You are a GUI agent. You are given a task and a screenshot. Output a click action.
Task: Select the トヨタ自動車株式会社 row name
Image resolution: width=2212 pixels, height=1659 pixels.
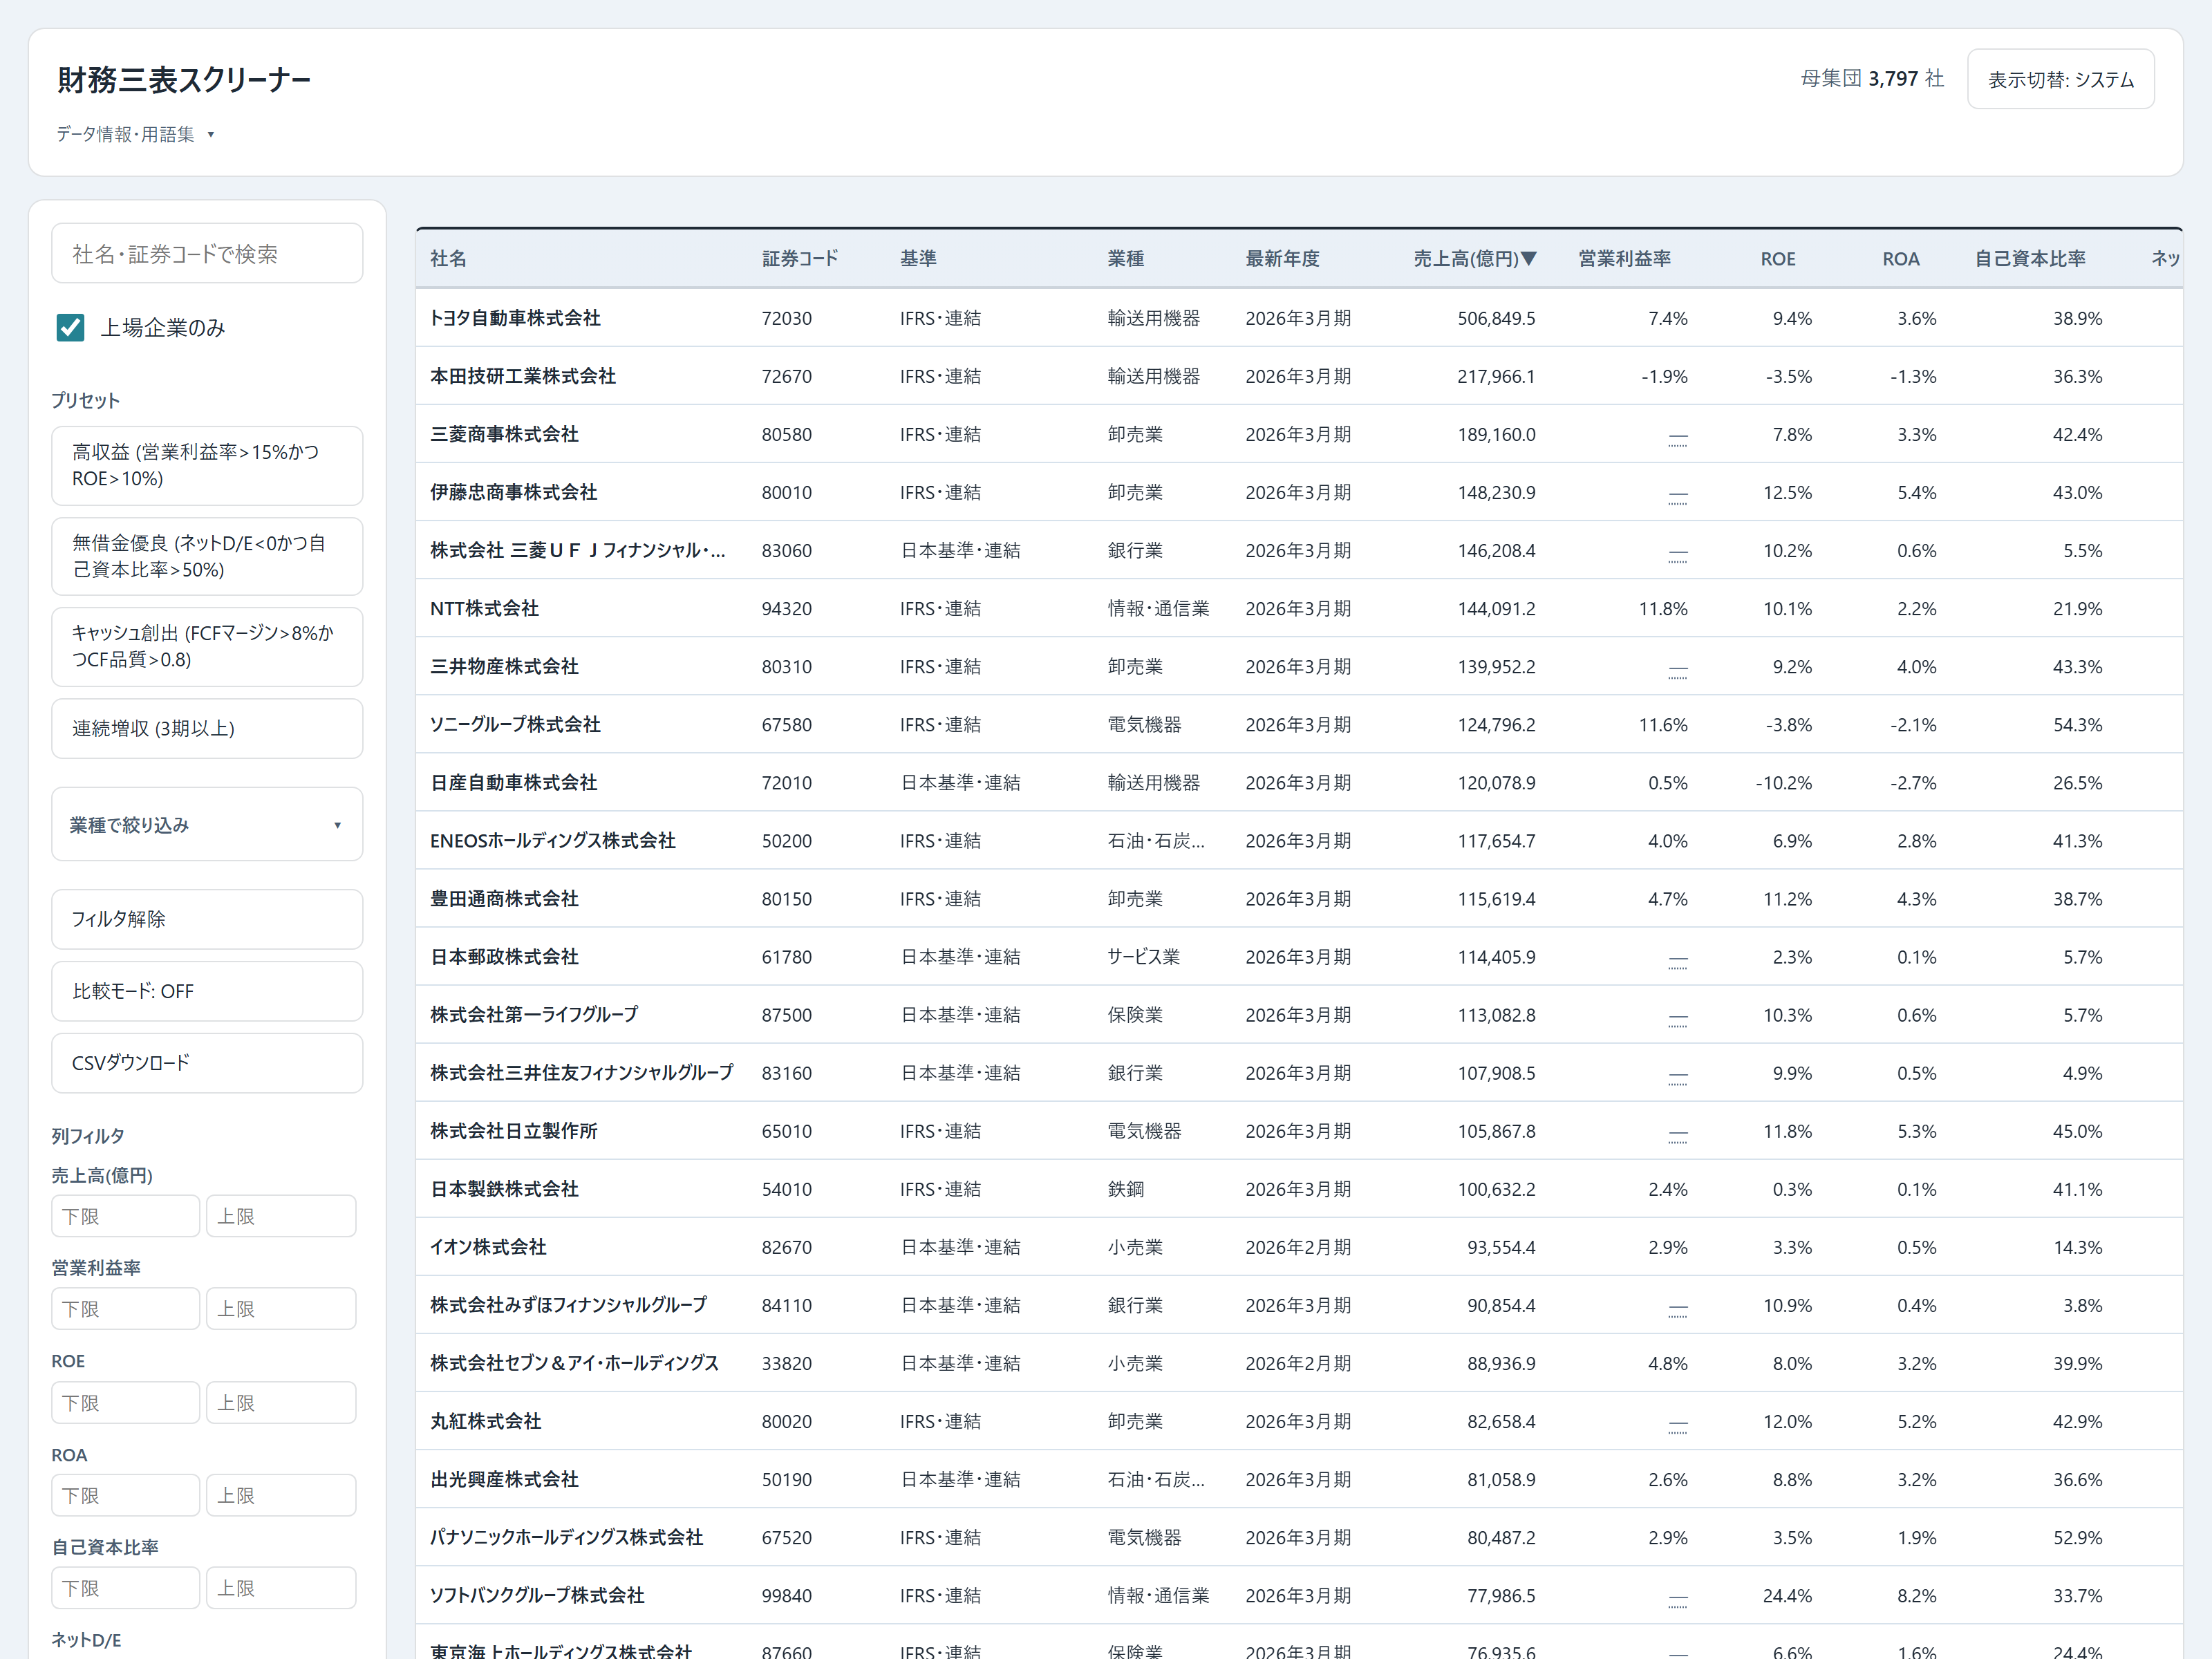(x=515, y=318)
